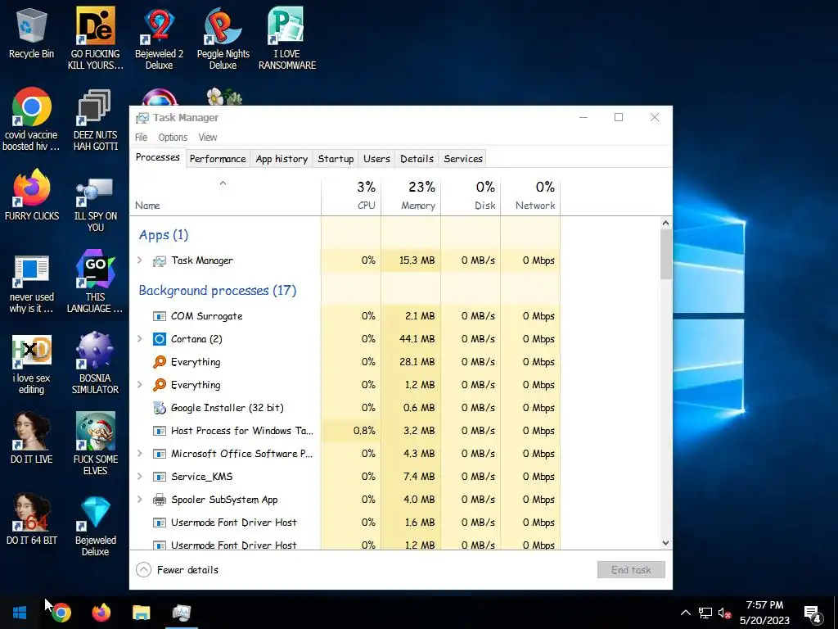Click the Google Installer process icon
This screenshot has height=629, width=838.
160,408
